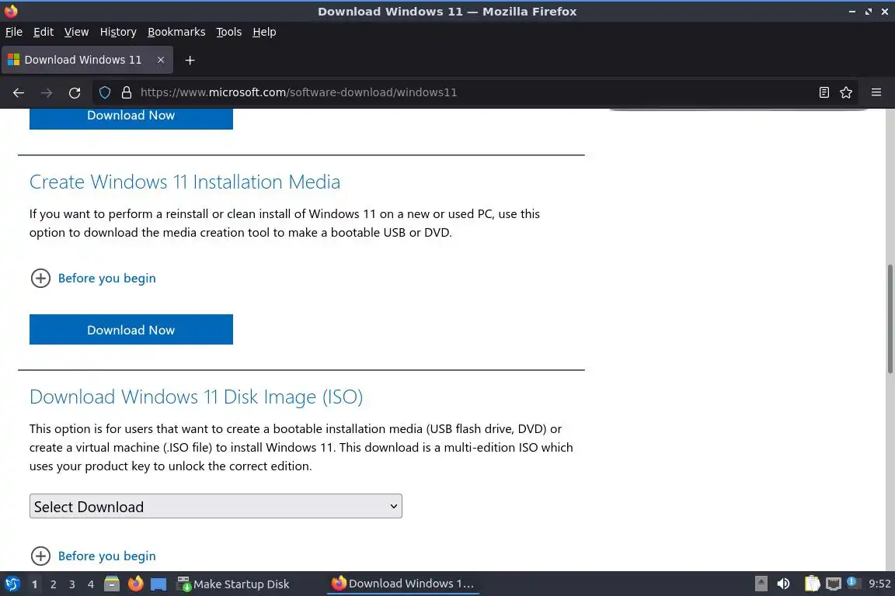Expand first Before you begin plus icon

40,279
